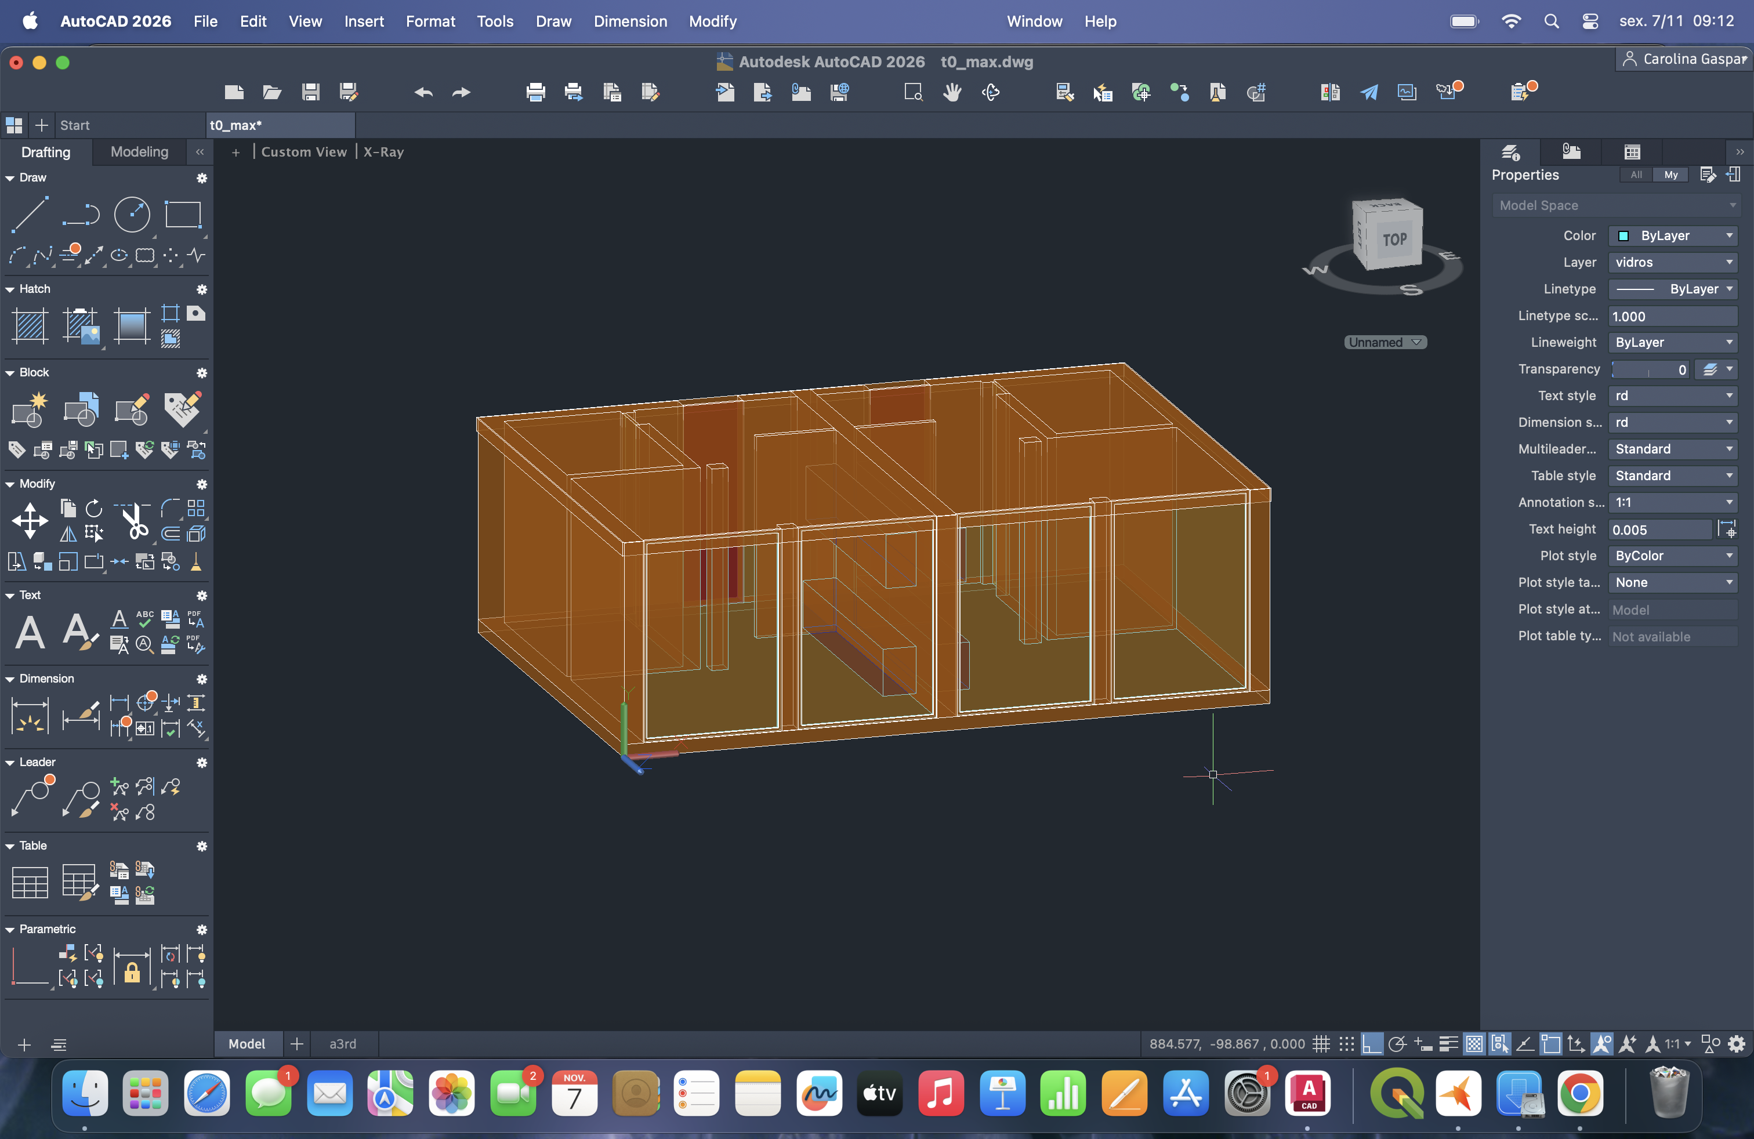Select the Rectangle draw tool
This screenshot has width=1754, height=1139.
(183, 215)
